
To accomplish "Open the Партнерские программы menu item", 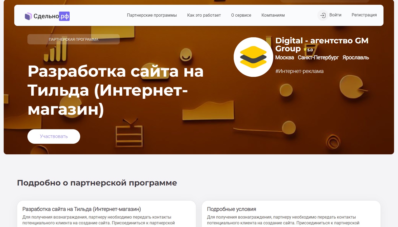I will tap(152, 15).
